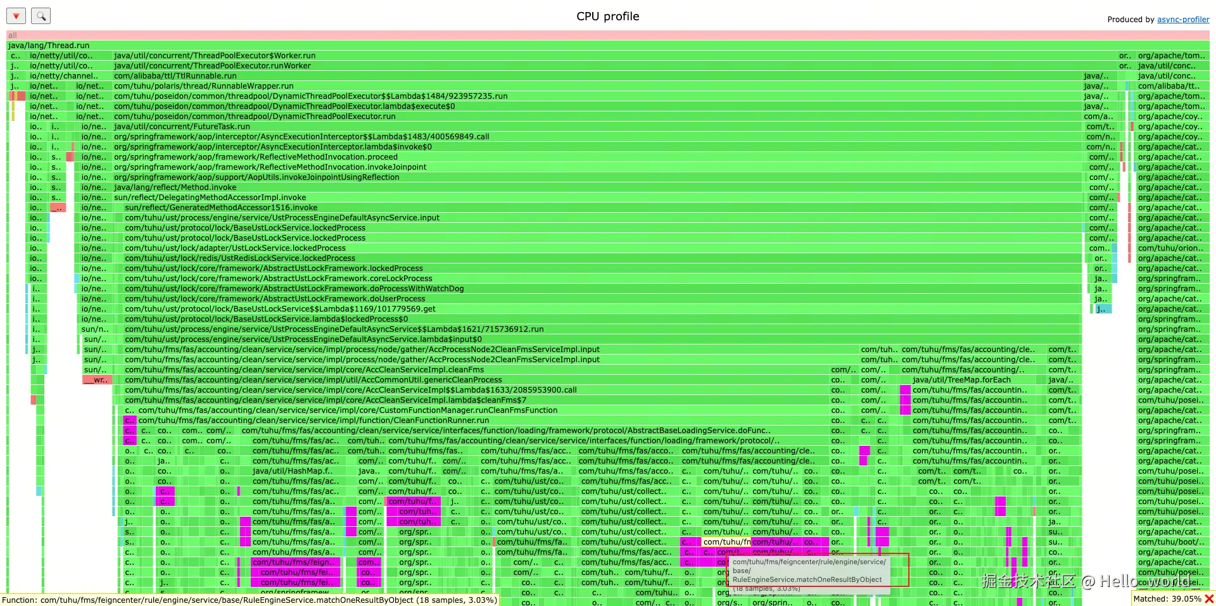
Task: Select the AccCleanServiceImpl.cleanFms frame
Action: pyautogui.click(x=476, y=370)
